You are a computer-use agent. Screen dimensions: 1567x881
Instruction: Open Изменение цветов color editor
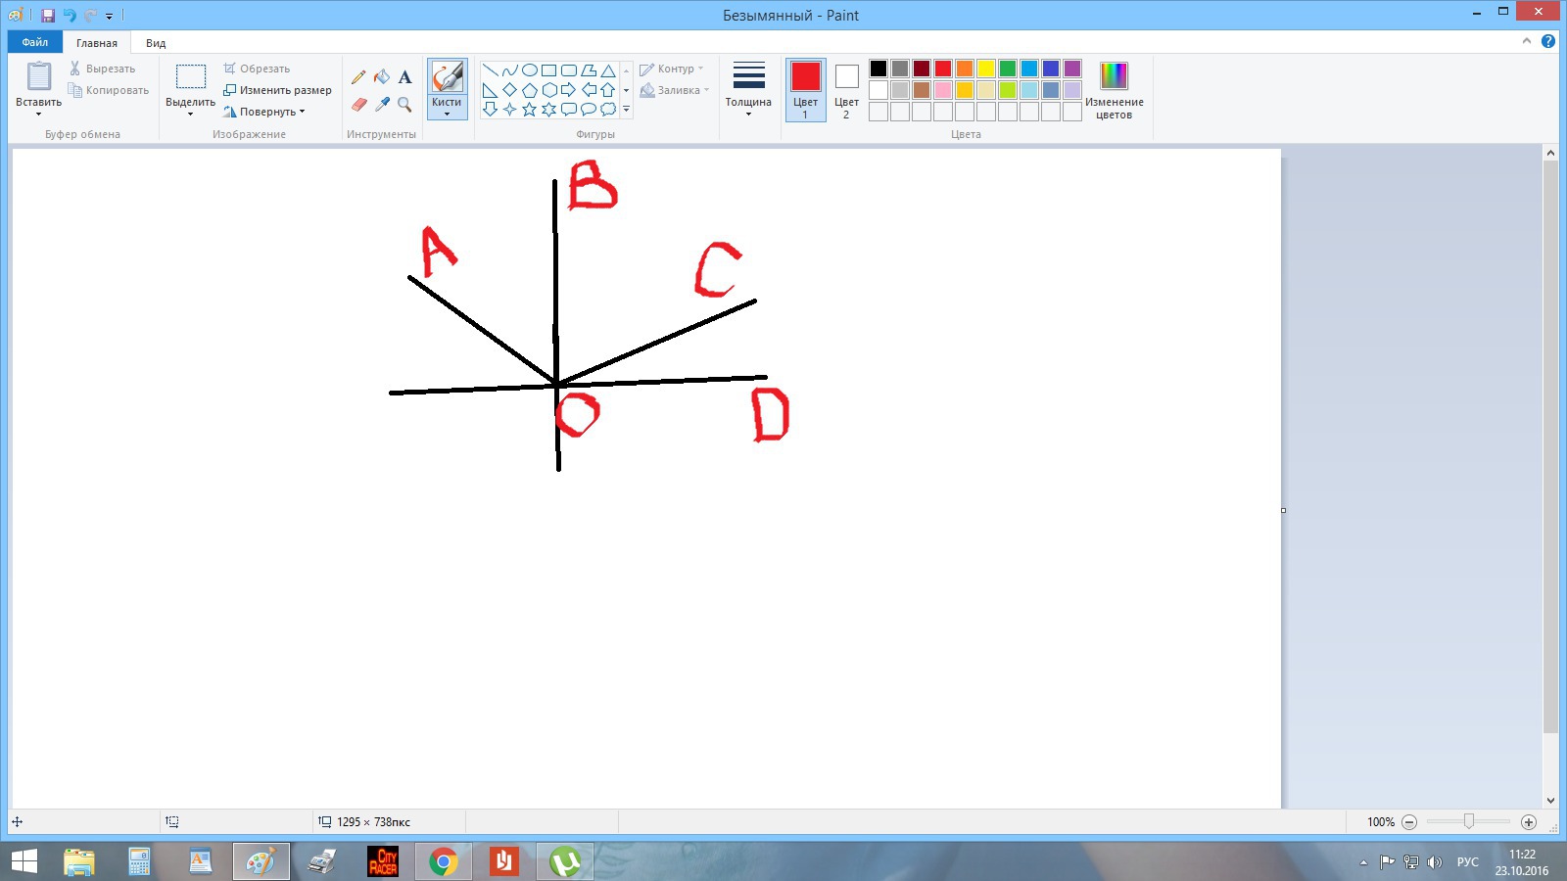coord(1114,88)
